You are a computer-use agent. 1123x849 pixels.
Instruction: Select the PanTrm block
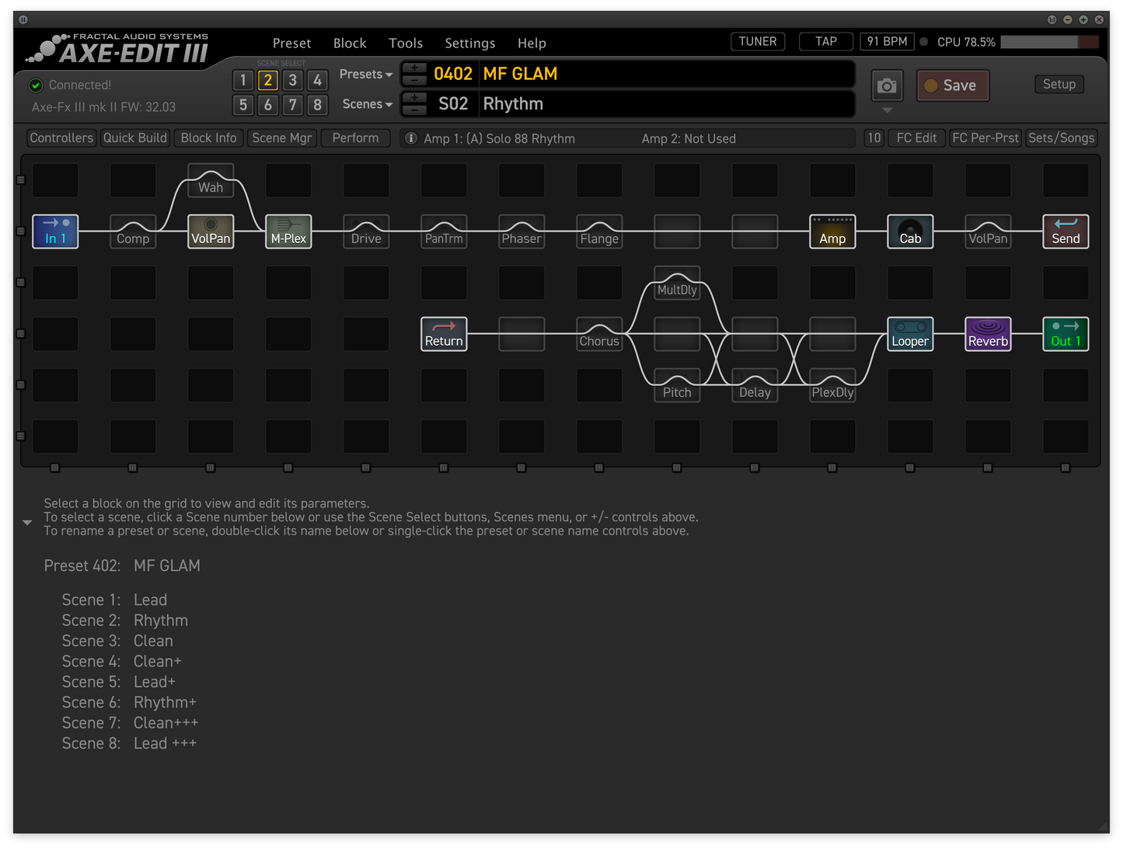point(444,231)
